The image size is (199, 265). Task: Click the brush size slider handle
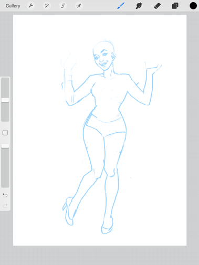(5, 100)
